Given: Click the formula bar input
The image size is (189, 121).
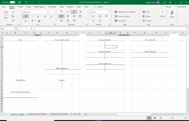Looking at the screenshot, I should pos(110,29).
